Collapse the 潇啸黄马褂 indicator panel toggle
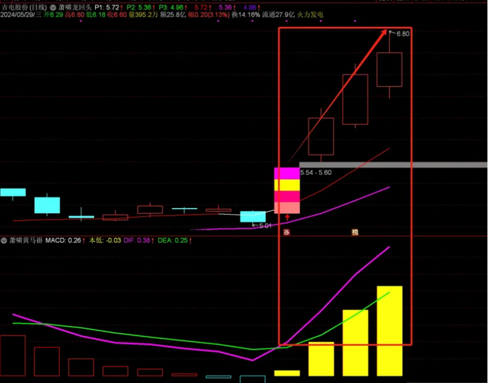 (4, 241)
